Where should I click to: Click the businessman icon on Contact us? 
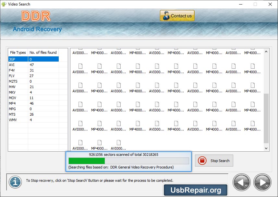pos(166,16)
